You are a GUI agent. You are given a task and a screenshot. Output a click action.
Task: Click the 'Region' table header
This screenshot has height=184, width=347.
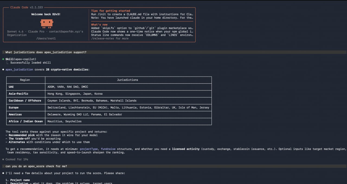point(25,80)
